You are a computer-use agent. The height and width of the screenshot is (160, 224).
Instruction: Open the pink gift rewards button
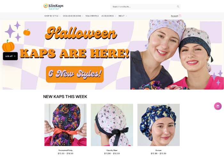point(218,106)
